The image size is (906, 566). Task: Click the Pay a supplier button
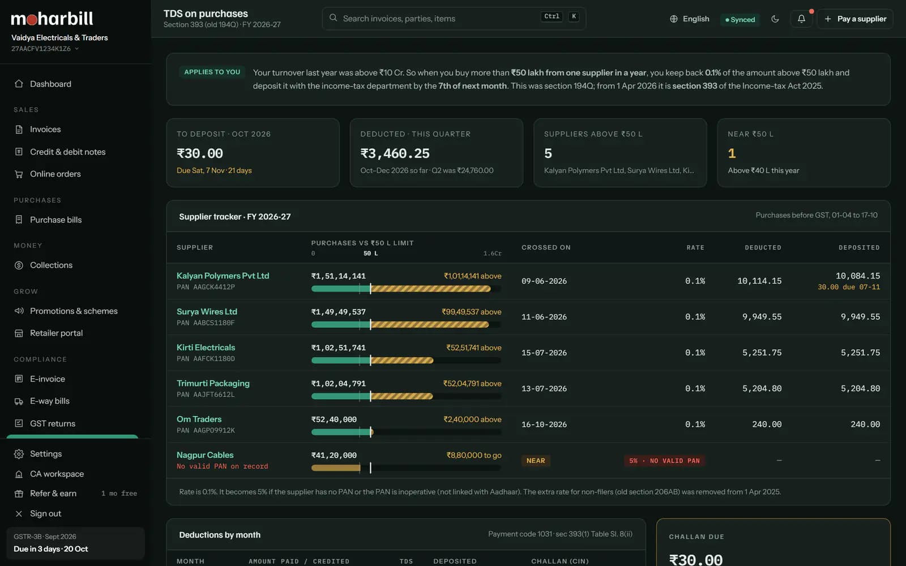click(x=855, y=19)
